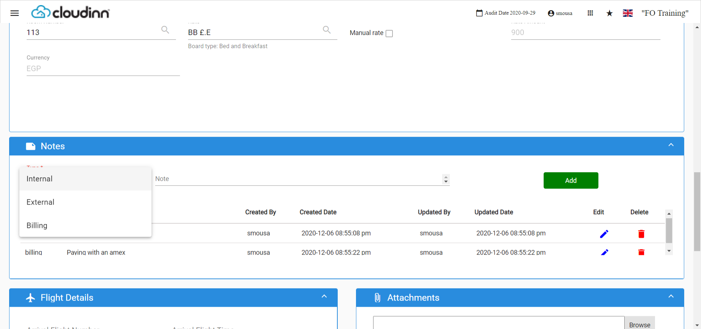The image size is (701, 329).
Task: Click the notes table scrollbar up arrow
Action: [669, 214]
